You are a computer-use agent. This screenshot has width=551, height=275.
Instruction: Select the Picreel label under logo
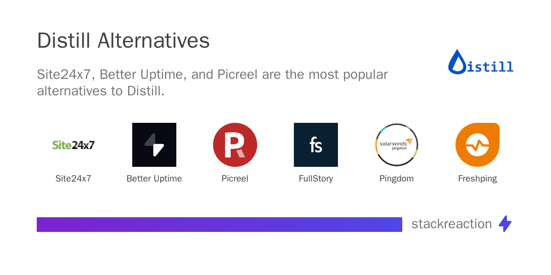coord(235,179)
